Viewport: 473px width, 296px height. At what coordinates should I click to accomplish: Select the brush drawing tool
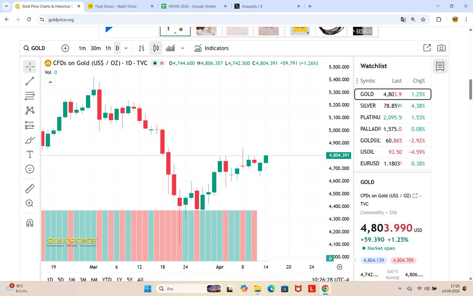click(30, 140)
